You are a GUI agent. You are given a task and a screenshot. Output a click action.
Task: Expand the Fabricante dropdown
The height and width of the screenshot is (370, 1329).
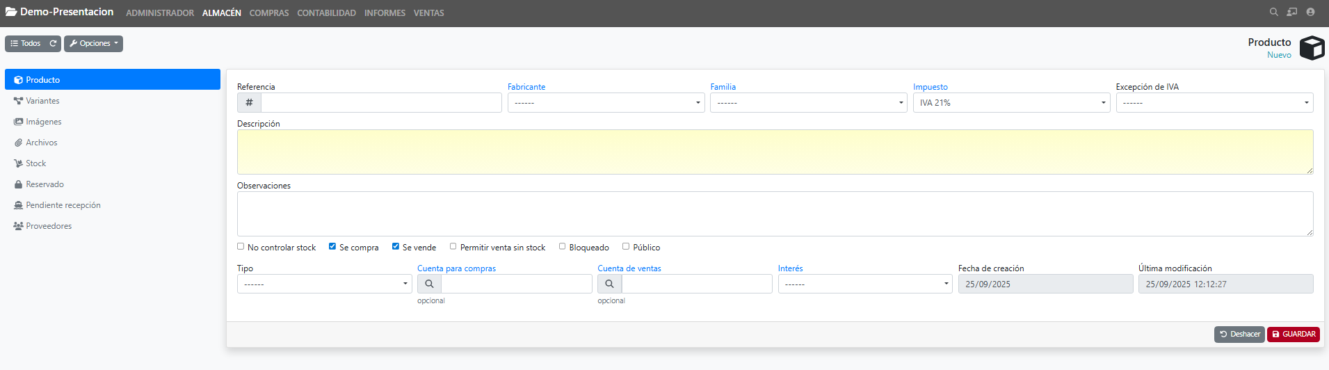[605, 103]
